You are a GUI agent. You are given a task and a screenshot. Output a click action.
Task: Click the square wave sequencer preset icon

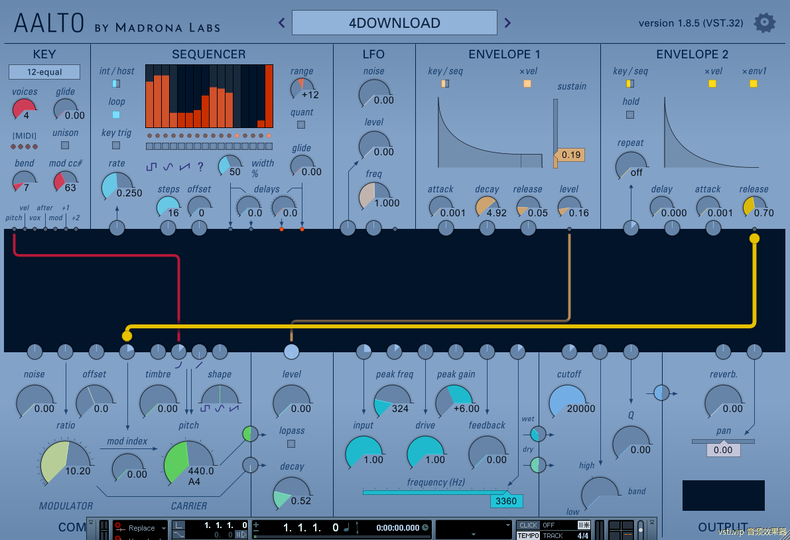click(x=153, y=167)
